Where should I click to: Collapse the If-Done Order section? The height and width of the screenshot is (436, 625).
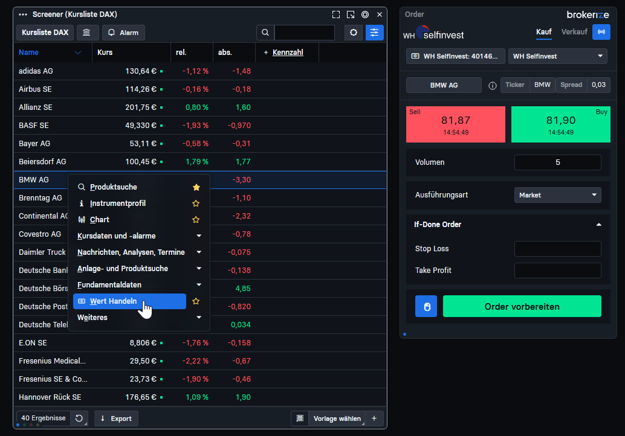(598, 225)
